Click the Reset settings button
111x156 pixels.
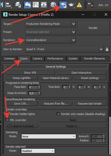pyautogui.click(x=90, y=78)
